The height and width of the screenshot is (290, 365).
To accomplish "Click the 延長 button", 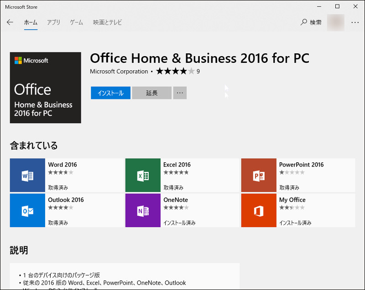I will [152, 93].
